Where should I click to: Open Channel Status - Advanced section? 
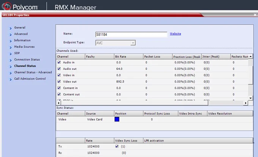point(33,72)
